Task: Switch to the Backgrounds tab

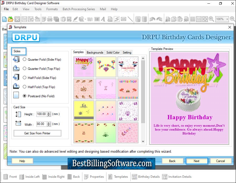Action: click(95, 53)
